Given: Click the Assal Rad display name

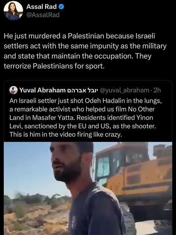Looking at the screenshot, I should [x=42, y=7].
